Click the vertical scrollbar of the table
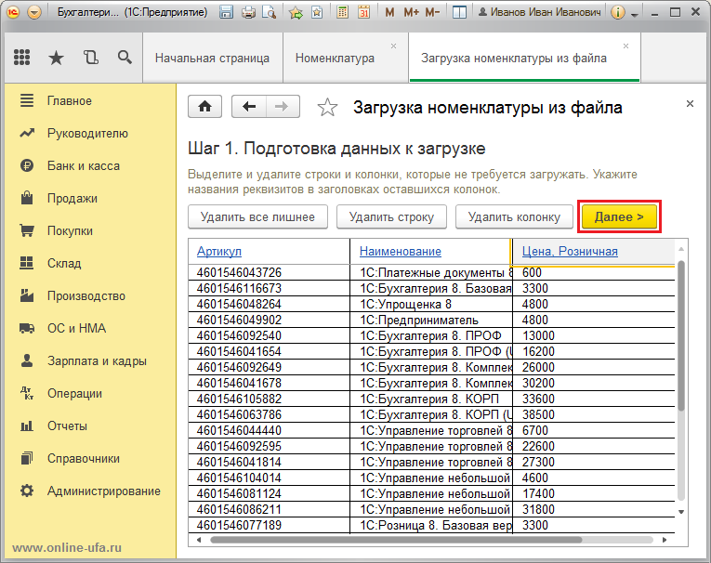Screen dimensions: 711x563 pyautogui.click(x=681, y=335)
